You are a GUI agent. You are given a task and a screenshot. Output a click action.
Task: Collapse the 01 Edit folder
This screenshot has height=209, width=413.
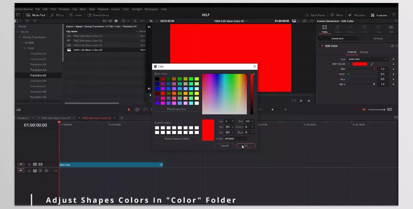23,43
